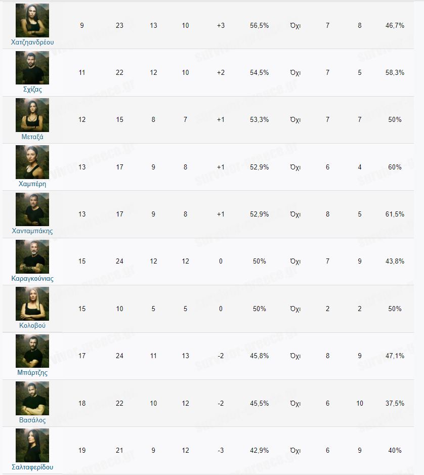The height and width of the screenshot is (475, 424).
Task: Click the Μεταξά player photo
Action: click(x=32, y=115)
